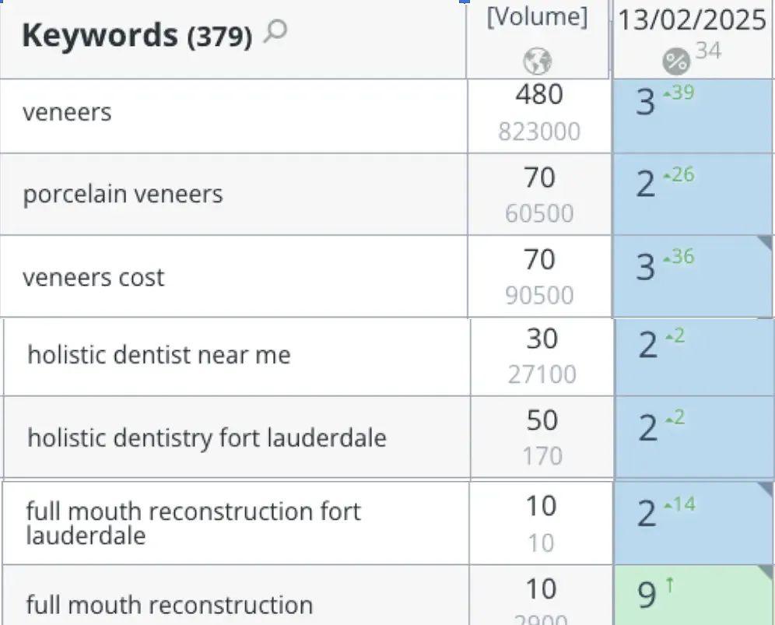Click the rank cell for porcelain veneers
This screenshot has width=775, height=625.
693,194
